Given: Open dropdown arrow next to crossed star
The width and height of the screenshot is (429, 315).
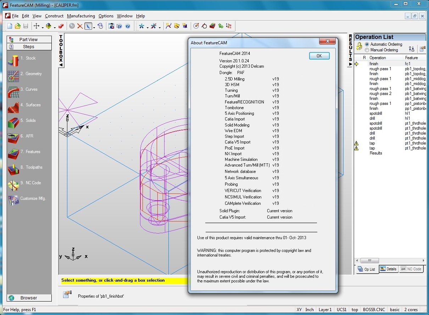Looking at the screenshot, I should [x=160, y=27].
